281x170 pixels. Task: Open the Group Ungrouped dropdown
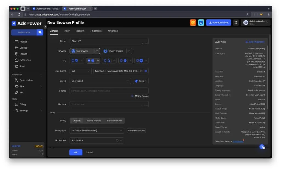(x=100, y=81)
